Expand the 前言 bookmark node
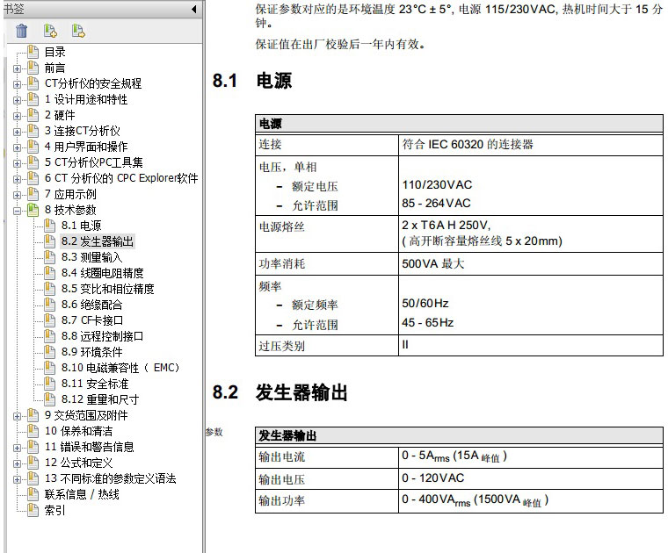Image resolution: width=668 pixels, height=553 pixels. [18, 68]
